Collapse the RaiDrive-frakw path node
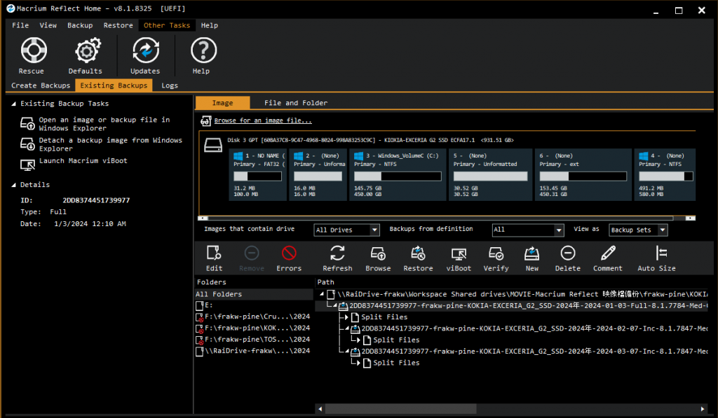 click(x=321, y=294)
